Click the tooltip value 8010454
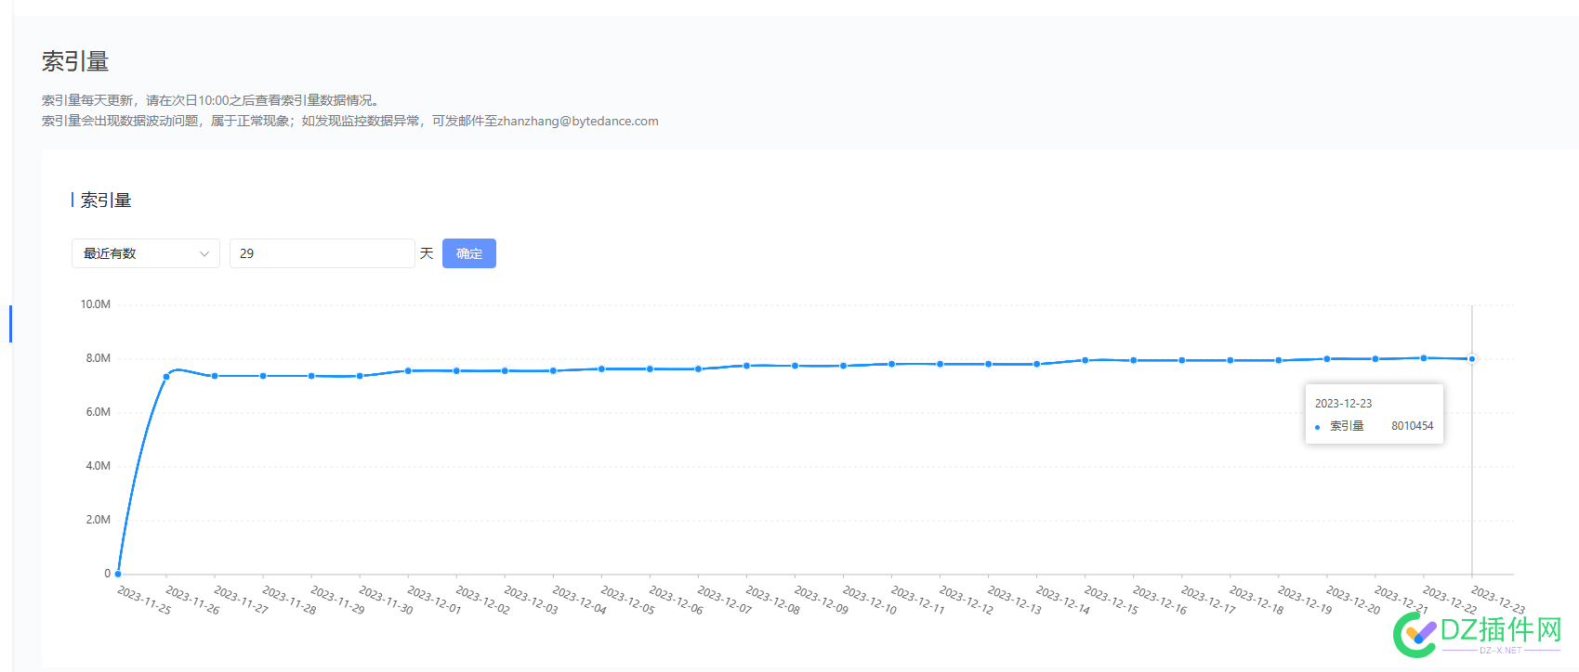The image size is (1579, 672). (1412, 426)
